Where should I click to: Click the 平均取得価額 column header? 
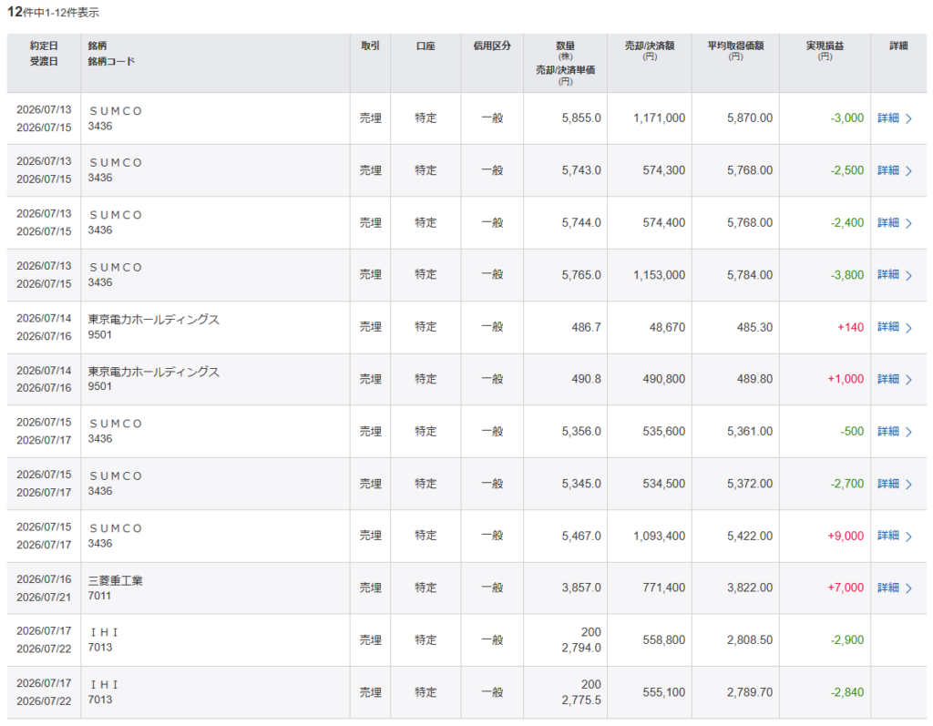pyautogui.click(x=735, y=46)
